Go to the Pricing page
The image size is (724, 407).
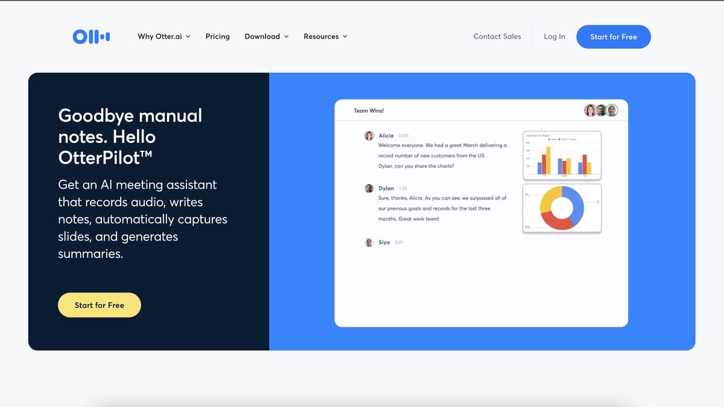217,37
